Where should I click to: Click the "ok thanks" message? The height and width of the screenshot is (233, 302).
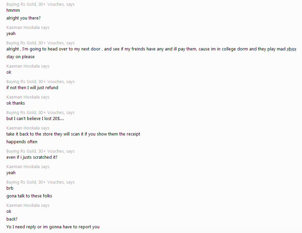(15, 103)
